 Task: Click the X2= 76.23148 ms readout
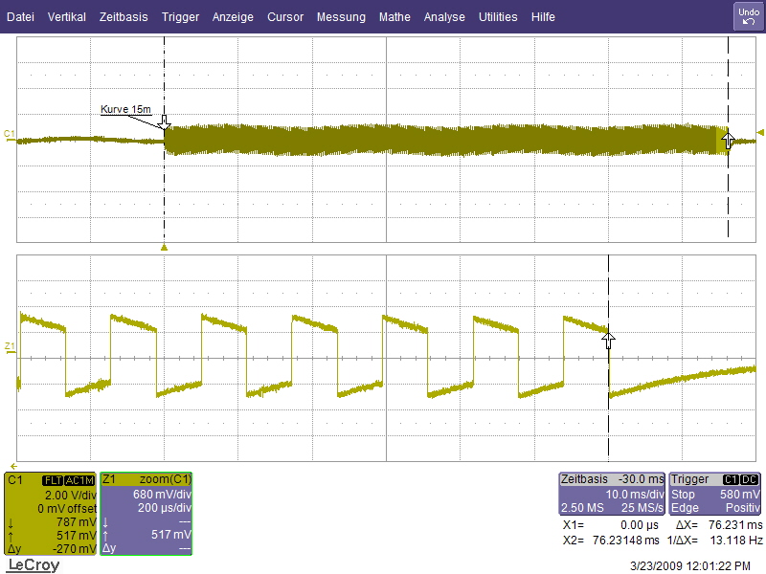coord(611,541)
